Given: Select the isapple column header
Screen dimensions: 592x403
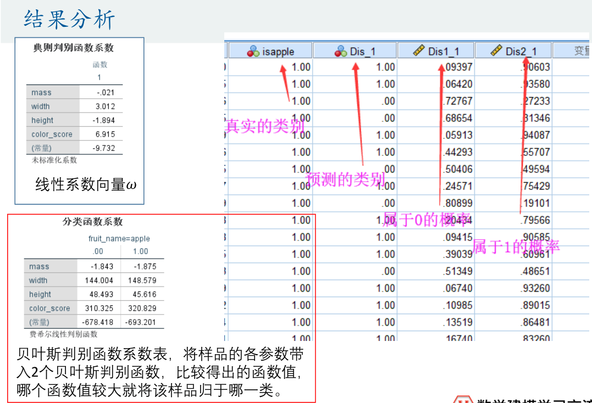Looking at the screenshot, I should [x=270, y=51].
